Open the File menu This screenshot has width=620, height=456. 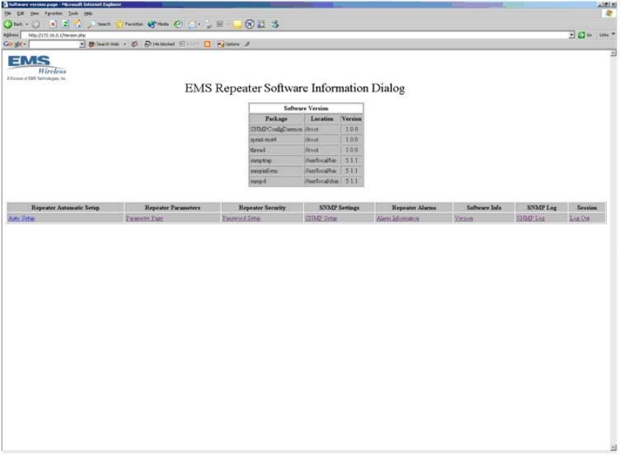point(8,13)
